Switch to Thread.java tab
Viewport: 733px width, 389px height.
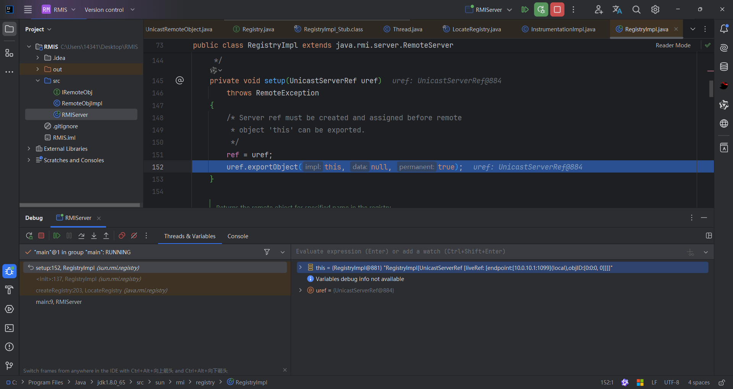point(403,29)
